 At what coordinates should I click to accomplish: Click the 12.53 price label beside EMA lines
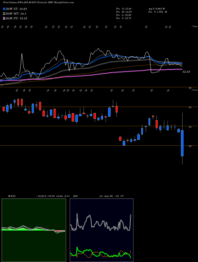(x=186, y=72)
